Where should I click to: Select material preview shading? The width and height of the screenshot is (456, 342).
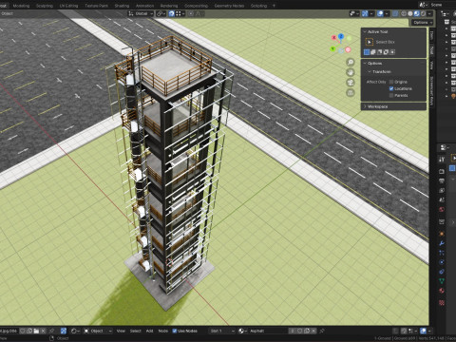coord(417,13)
